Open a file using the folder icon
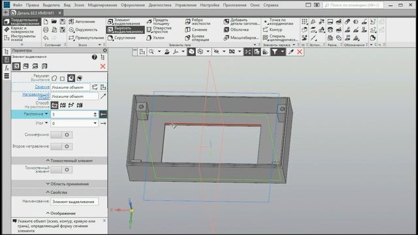This screenshot has width=418, height=235. (54, 22)
